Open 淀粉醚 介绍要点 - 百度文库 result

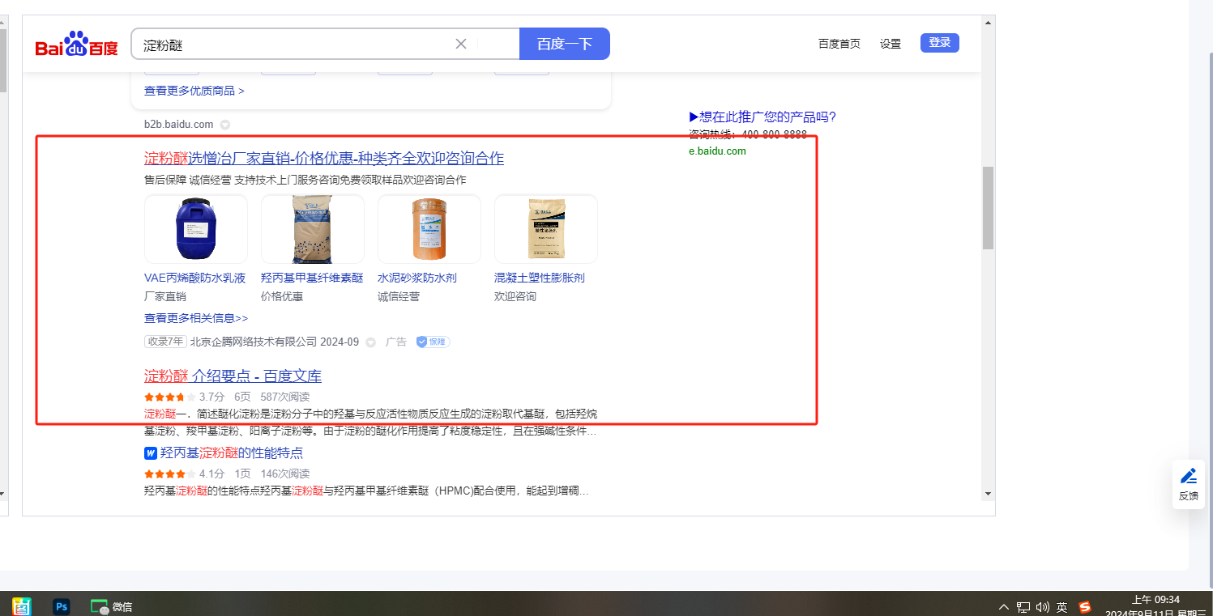233,376
